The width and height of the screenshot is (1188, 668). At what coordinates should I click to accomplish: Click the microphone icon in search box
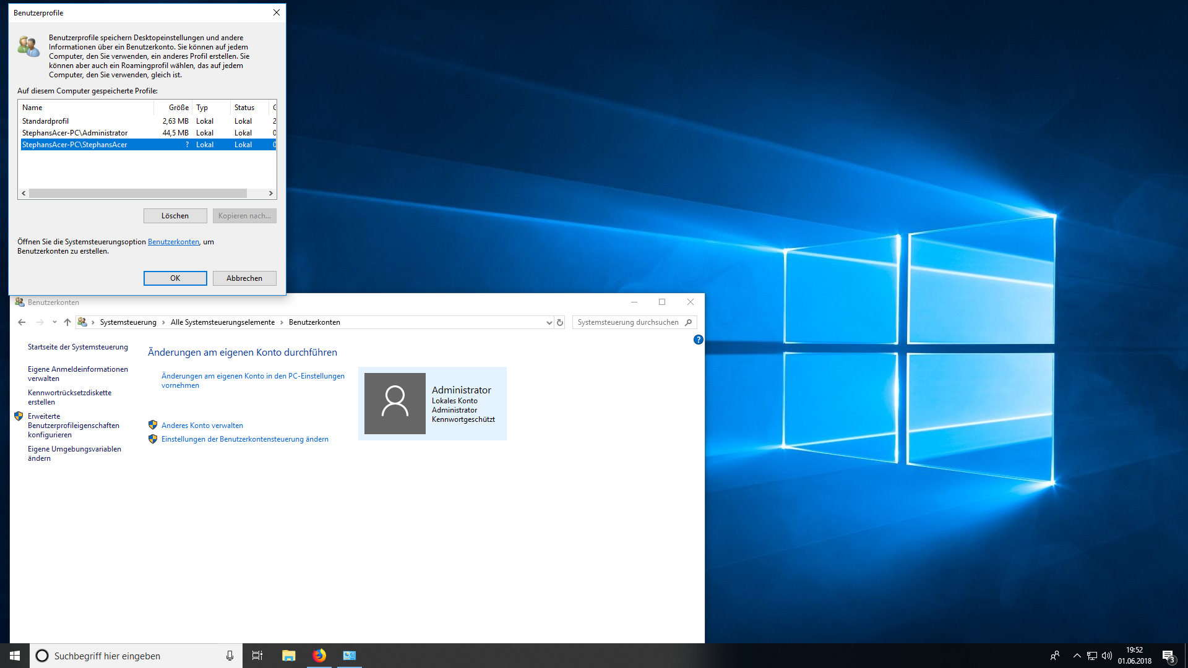230,656
